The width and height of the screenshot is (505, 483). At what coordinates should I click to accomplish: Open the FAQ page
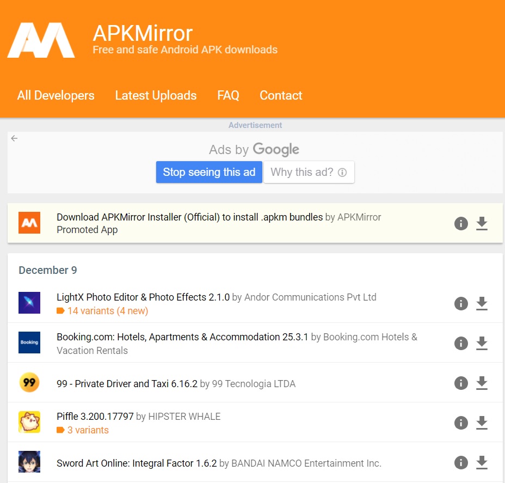click(228, 95)
